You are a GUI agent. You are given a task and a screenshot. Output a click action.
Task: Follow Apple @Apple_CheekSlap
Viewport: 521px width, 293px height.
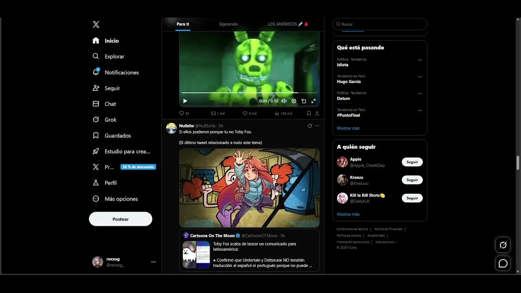412,162
